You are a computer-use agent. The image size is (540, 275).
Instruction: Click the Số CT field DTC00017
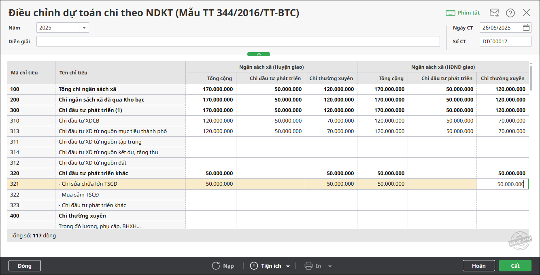pos(506,41)
